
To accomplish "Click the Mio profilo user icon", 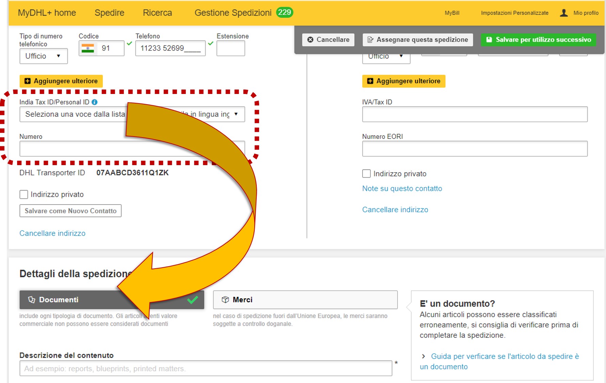I will [x=564, y=13].
